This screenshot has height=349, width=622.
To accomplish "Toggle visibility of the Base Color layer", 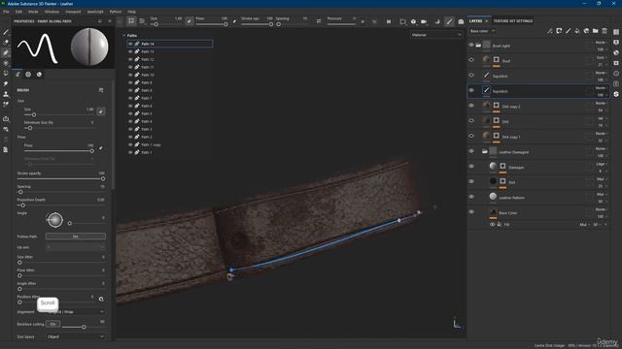I will point(471,212).
